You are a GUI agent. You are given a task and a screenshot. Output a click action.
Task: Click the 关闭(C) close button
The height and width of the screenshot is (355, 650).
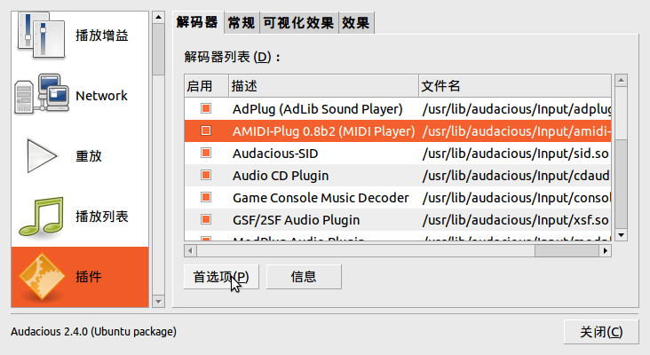[x=601, y=332]
